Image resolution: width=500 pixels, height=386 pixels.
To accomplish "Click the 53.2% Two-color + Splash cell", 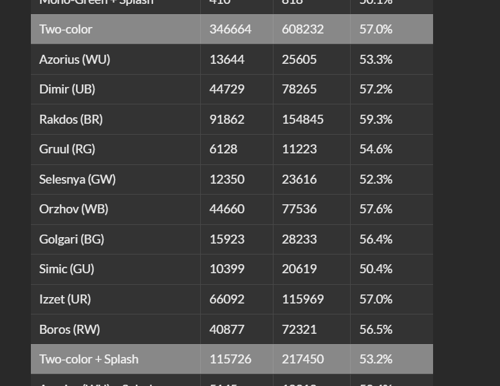I will point(376,359).
